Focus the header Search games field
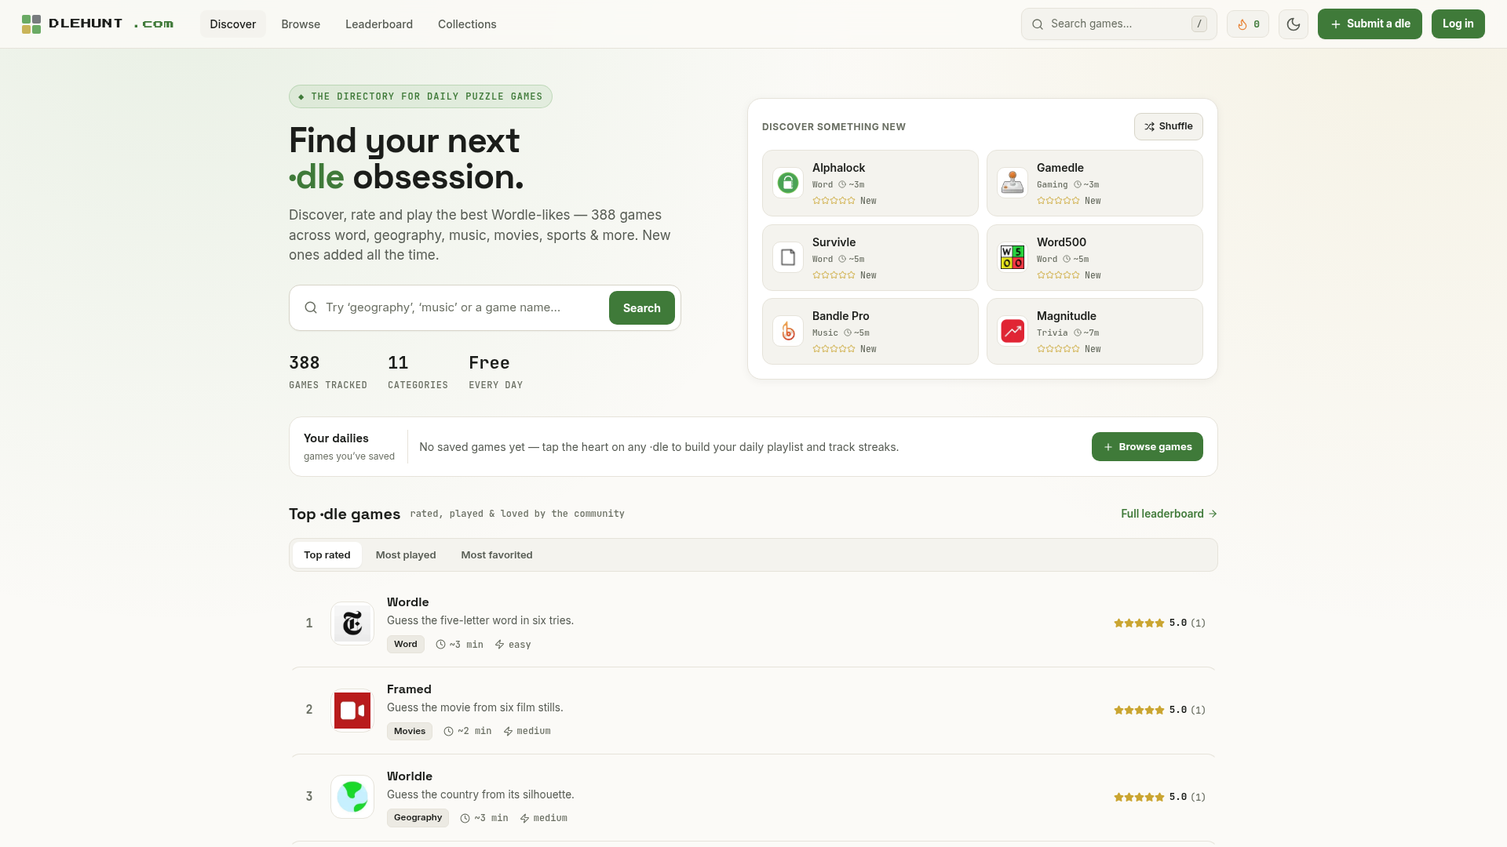The width and height of the screenshot is (1507, 847). click(x=1119, y=24)
